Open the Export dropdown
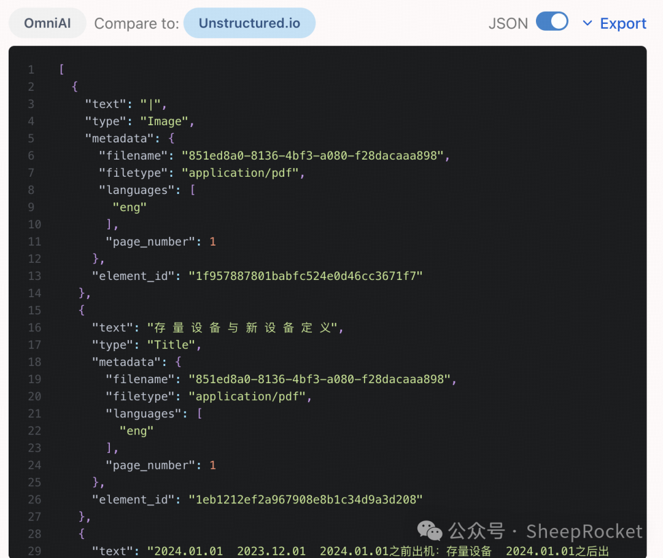The image size is (663, 558). (x=615, y=24)
